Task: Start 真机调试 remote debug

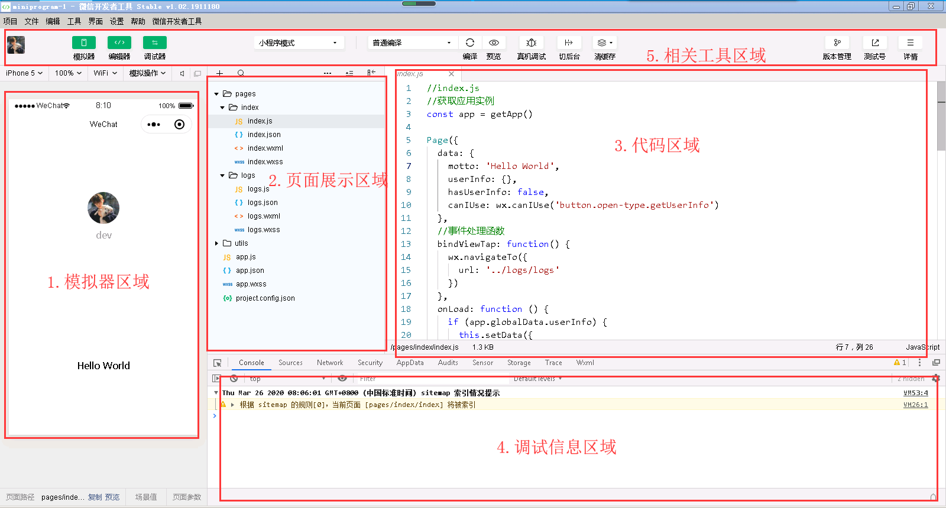Action: (532, 43)
